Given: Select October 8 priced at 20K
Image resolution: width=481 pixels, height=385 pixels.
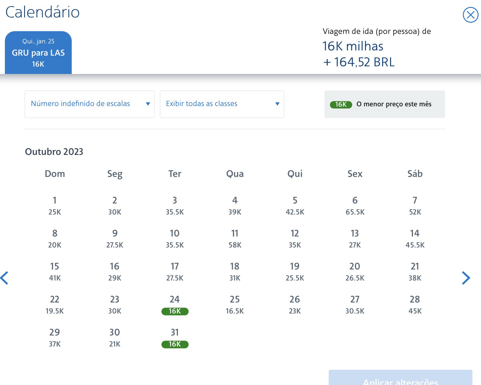Looking at the screenshot, I should coord(55,239).
